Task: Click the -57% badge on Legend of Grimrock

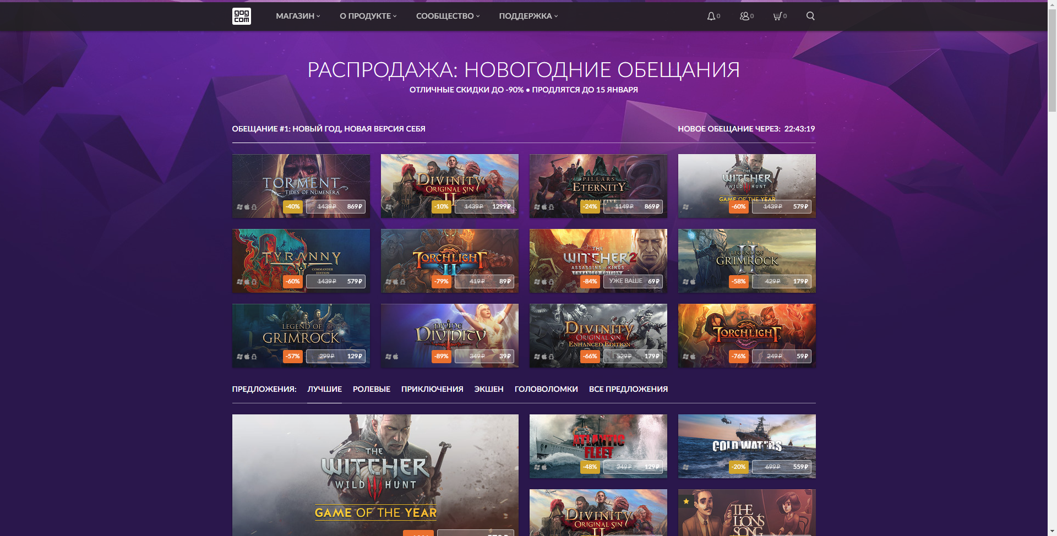Action: 293,357
